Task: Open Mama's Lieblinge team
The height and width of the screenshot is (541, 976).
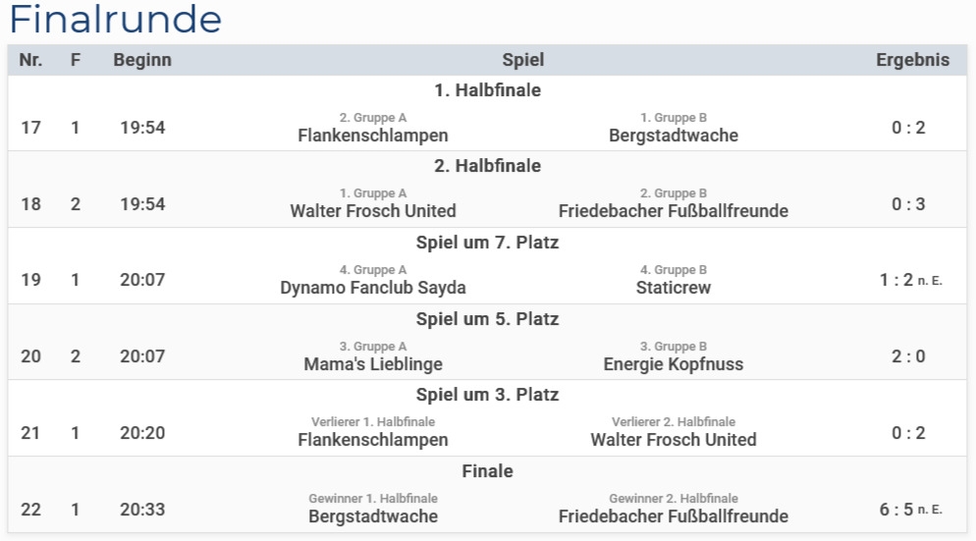Action: click(x=373, y=364)
